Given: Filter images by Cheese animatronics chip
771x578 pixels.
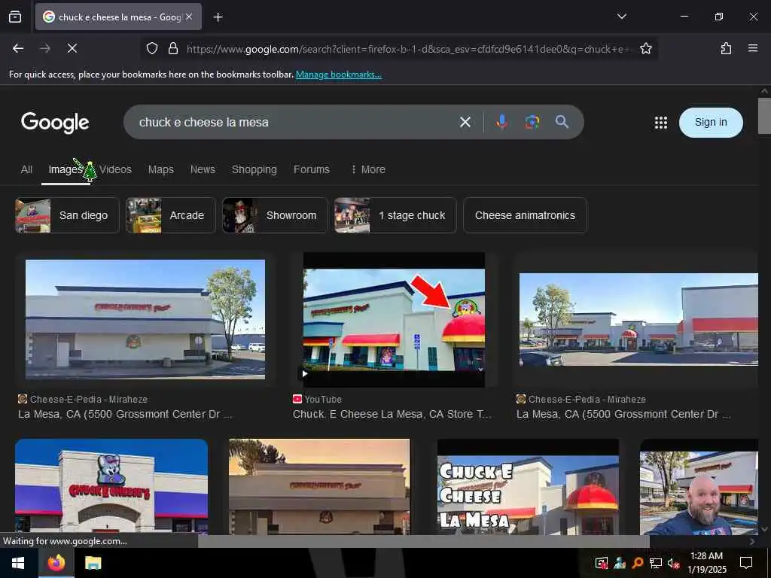Looking at the screenshot, I should (525, 215).
